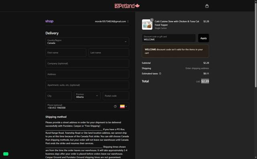The image size is (257, 159).
Task: Click the product name Catit Cuisine Stew
Action: [177, 23]
